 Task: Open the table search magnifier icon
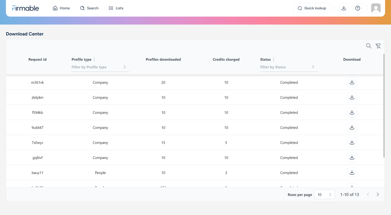click(369, 46)
